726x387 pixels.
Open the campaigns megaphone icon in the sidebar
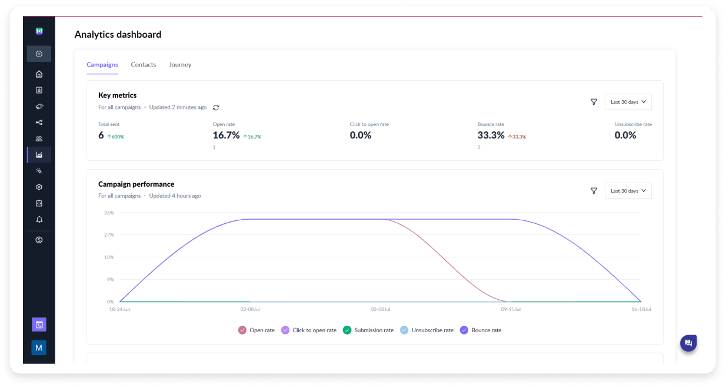click(39, 107)
